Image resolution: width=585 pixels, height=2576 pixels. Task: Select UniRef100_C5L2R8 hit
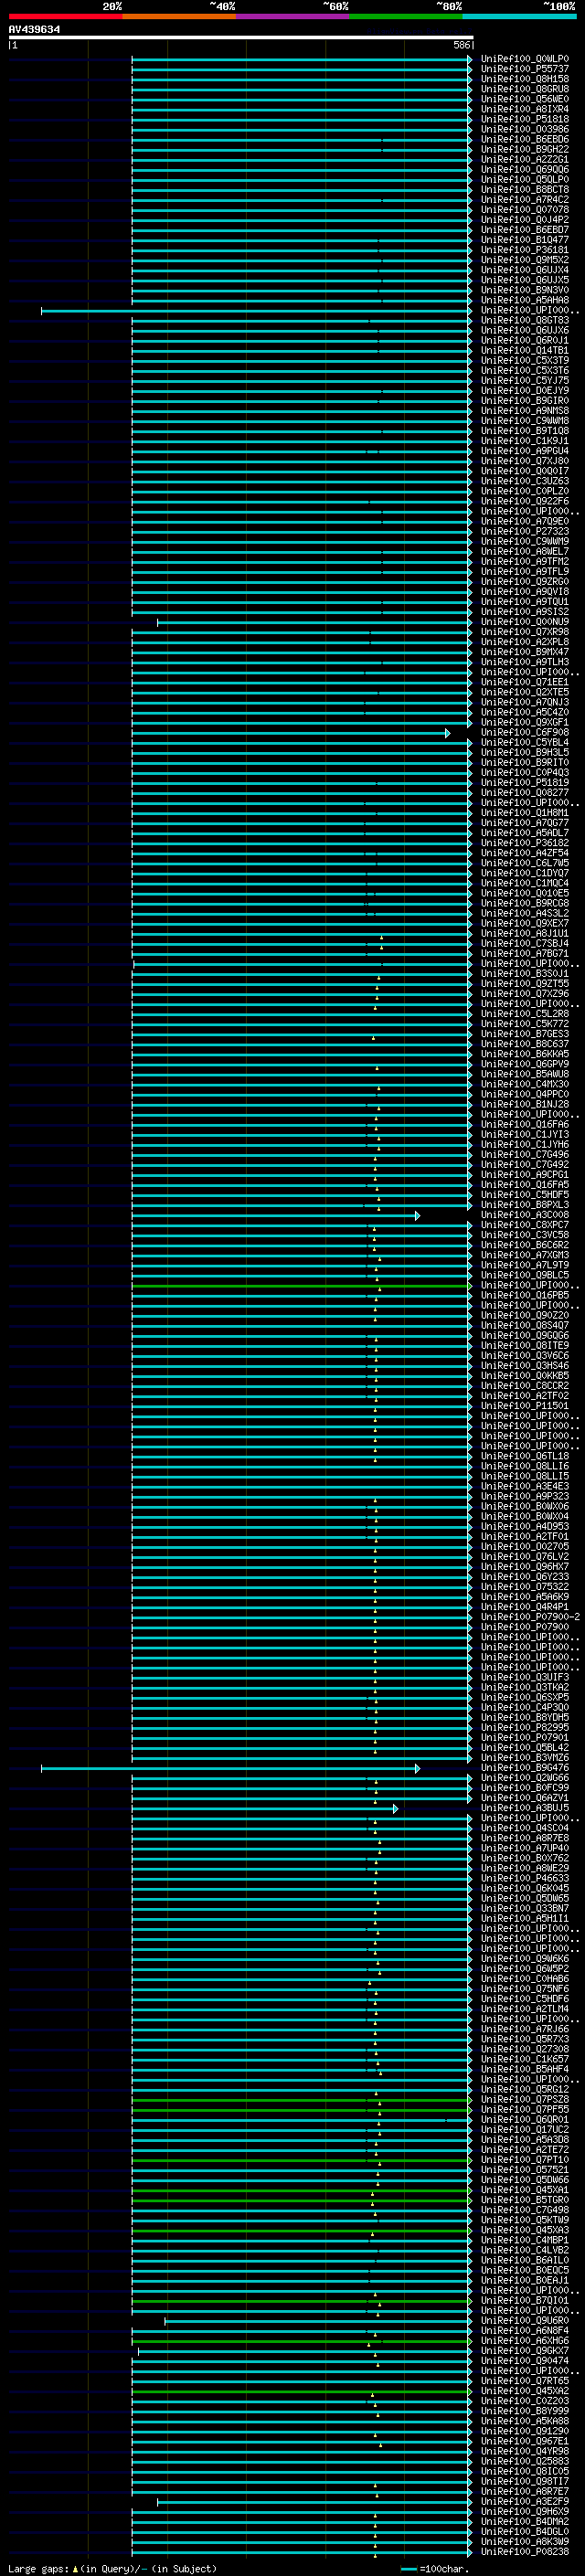pyautogui.click(x=524, y=1014)
